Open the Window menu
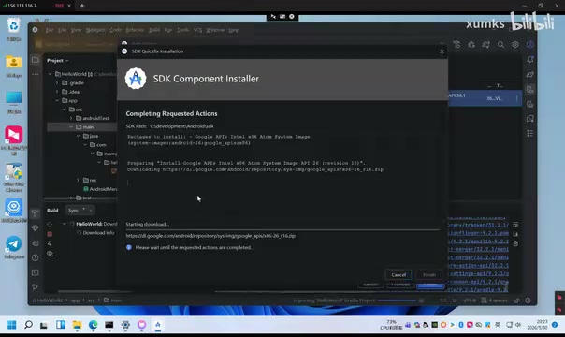 [215, 30]
